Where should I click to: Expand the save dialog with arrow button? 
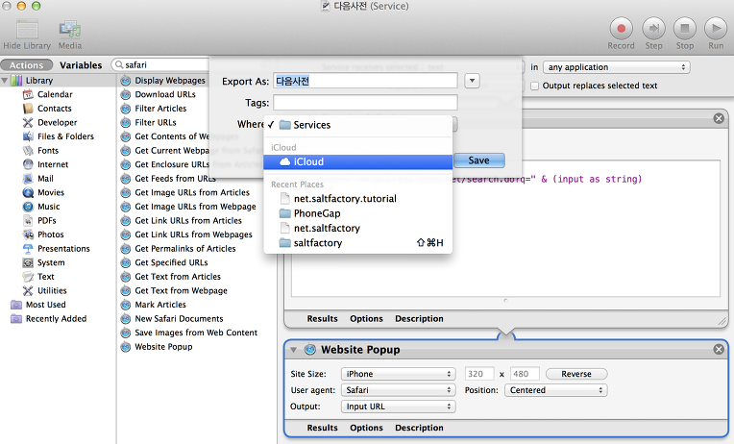[x=472, y=81]
